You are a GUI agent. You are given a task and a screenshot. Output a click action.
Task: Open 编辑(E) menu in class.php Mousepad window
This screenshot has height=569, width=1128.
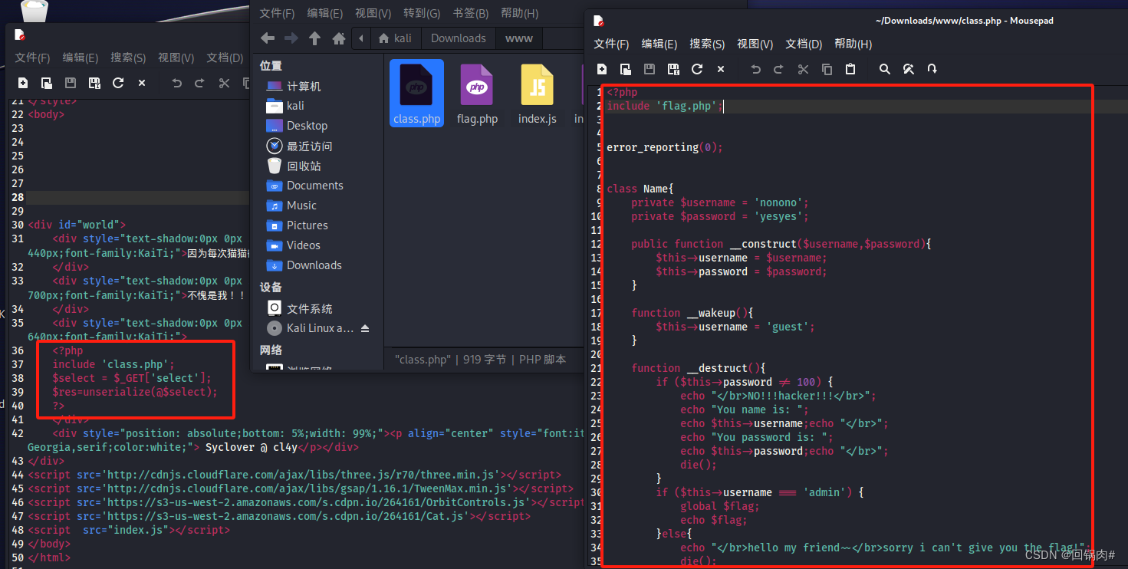point(659,44)
